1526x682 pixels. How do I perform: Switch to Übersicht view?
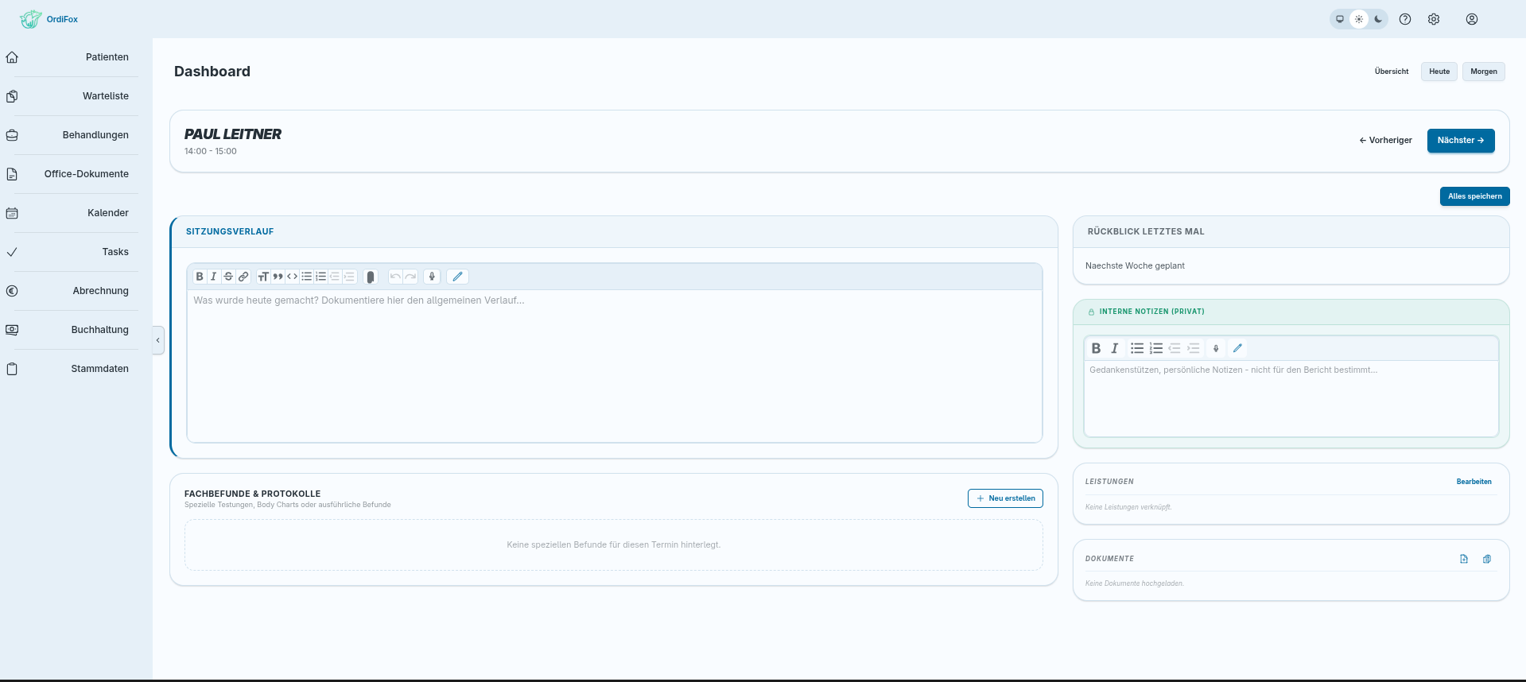pos(1392,72)
